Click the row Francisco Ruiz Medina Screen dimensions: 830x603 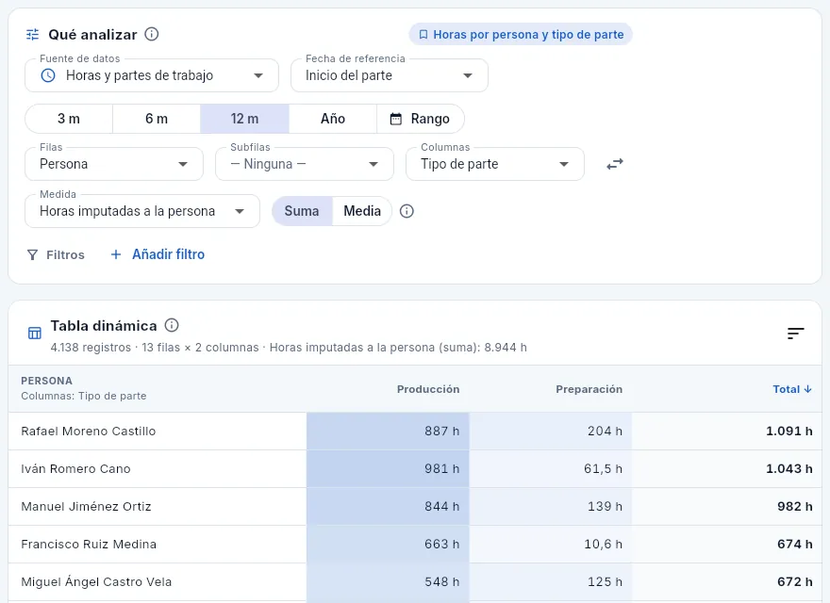point(415,544)
